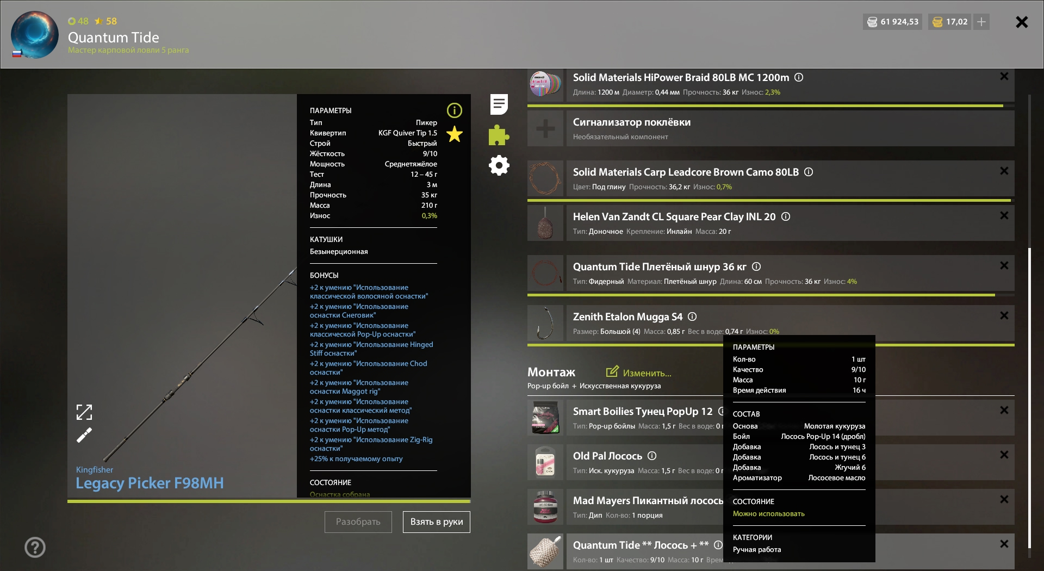This screenshot has width=1044, height=571.
Task: Show info for Helen Van Zandt sinker
Action: (x=786, y=216)
